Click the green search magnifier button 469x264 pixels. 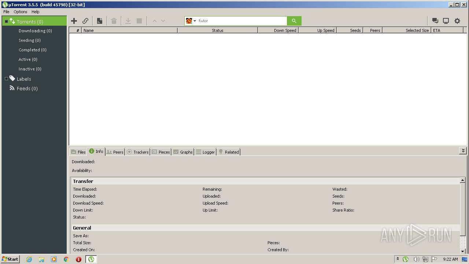click(294, 21)
